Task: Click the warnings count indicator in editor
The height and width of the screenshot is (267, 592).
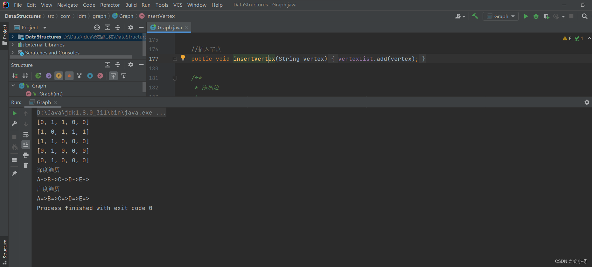Action: click(567, 38)
